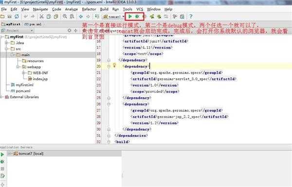Screen dimensions: 292x187
Task: Click the Synchronize refresh toolbar icon
Action: (17, 17)
